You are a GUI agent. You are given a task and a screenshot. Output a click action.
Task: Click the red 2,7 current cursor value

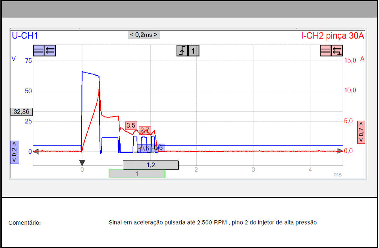click(x=144, y=130)
